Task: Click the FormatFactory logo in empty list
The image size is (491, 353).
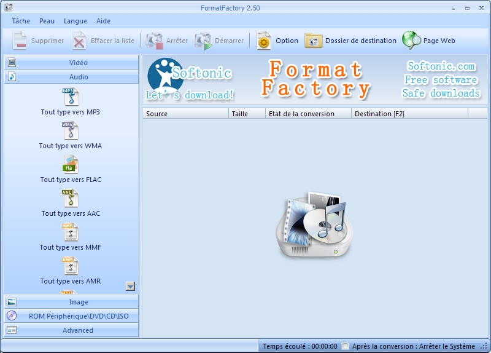Action: [314, 224]
